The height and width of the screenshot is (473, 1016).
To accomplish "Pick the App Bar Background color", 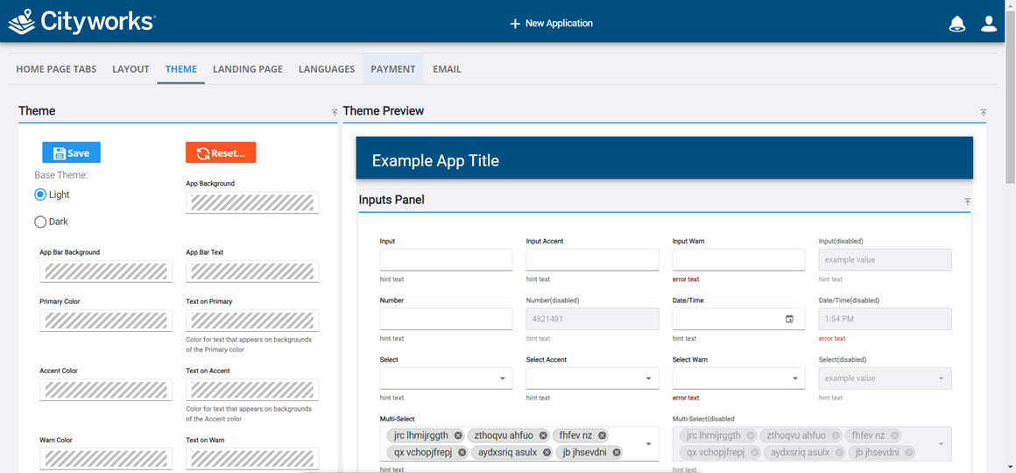I will pyautogui.click(x=106, y=272).
